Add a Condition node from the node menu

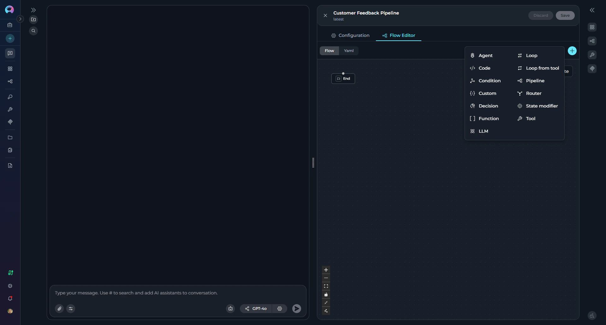coord(489,80)
